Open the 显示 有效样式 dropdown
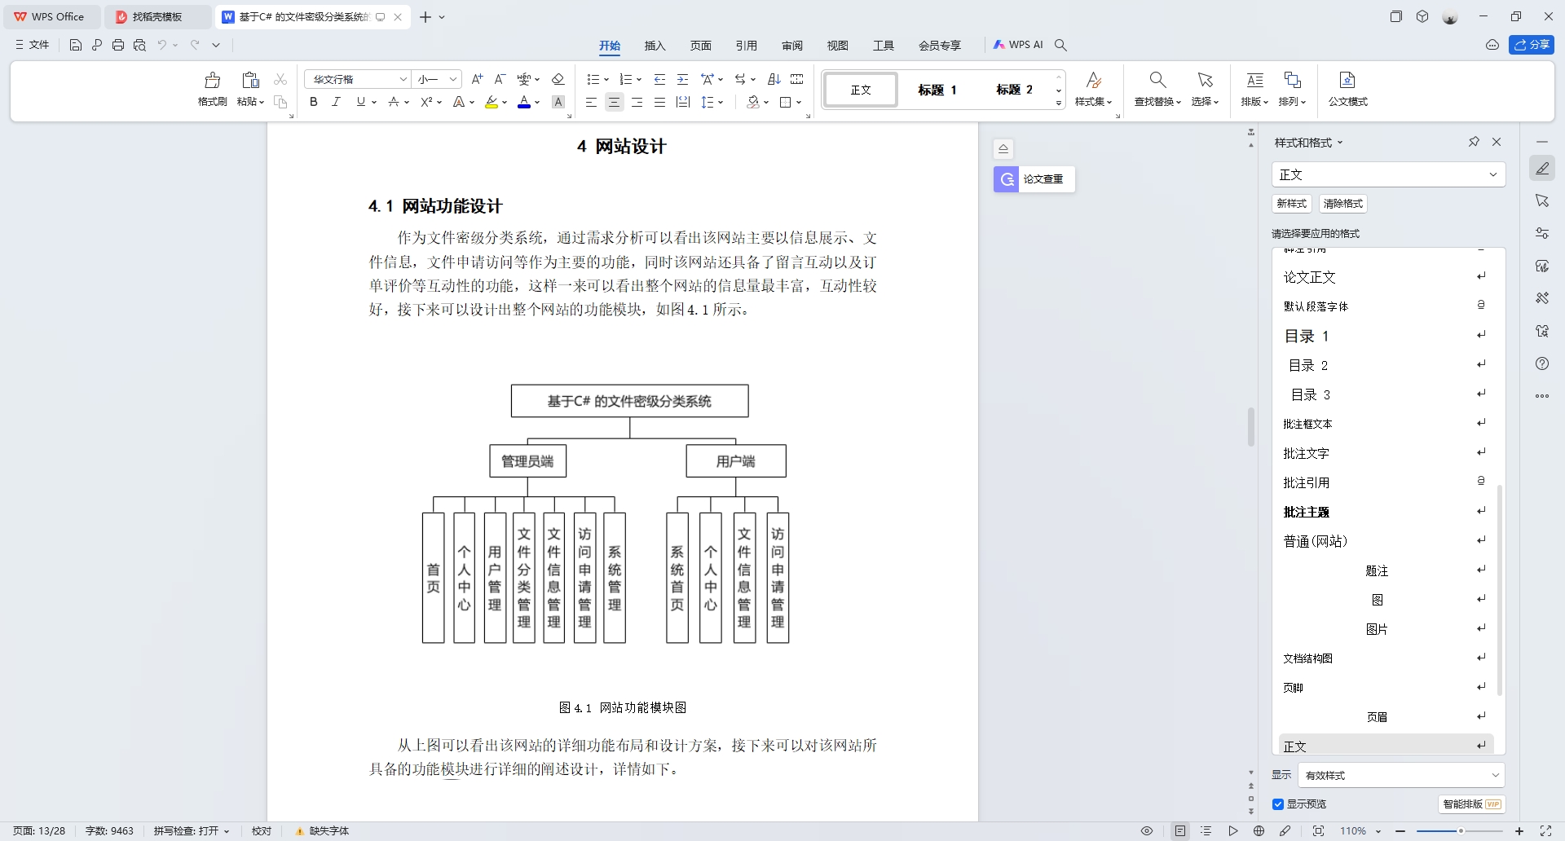The height and width of the screenshot is (841, 1565). (1400, 775)
